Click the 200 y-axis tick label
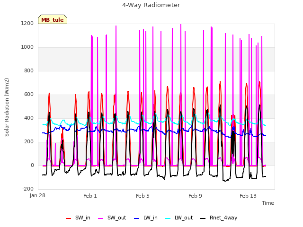303x227 pixels. tap(29, 141)
